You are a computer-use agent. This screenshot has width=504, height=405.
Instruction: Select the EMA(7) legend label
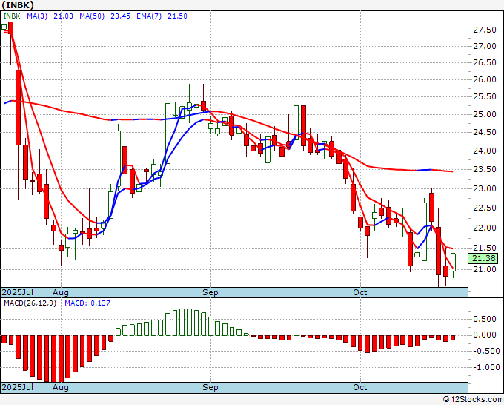click(x=149, y=16)
